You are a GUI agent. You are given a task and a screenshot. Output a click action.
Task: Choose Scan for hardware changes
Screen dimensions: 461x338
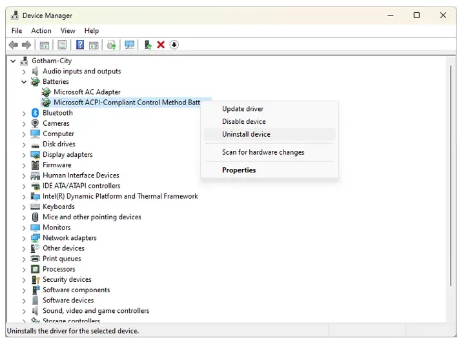(x=269, y=152)
